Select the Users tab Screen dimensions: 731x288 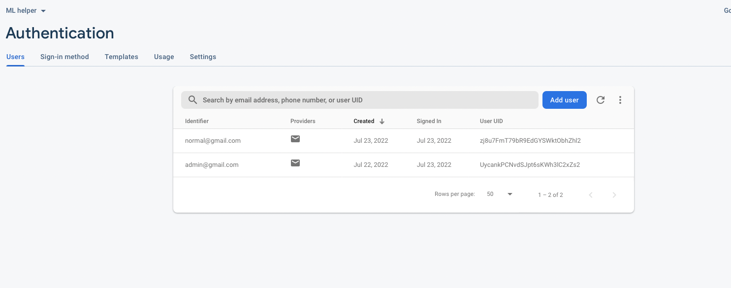[x=15, y=57]
